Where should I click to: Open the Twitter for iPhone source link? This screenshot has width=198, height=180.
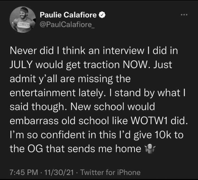tap(110, 172)
